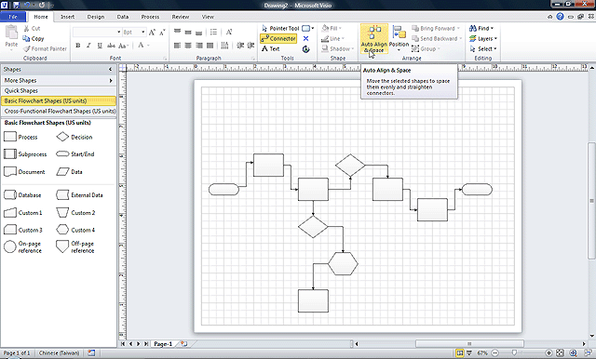This screenshot has height=359, width=596.
Task: Pick the Subprocess shape stencil
Action: (25, 154)
